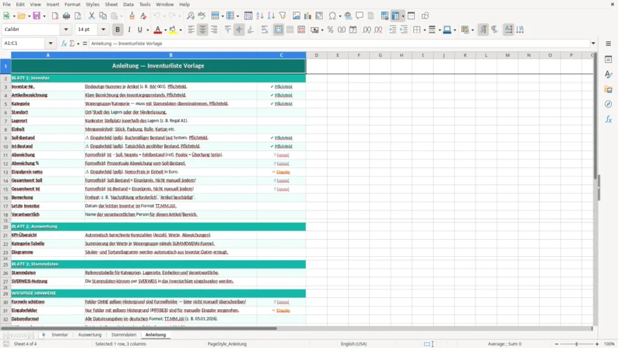Open the File menu
Image resolution: width=618 pixels, height=348 pixels.
pos(7,4)
